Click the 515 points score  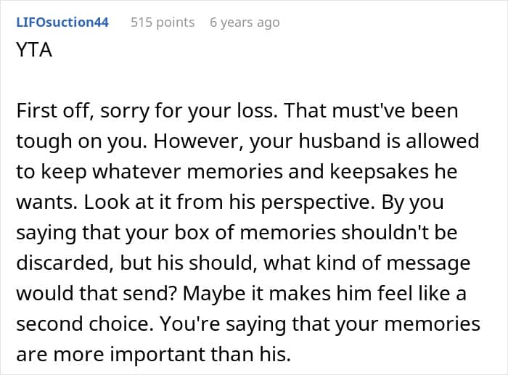pyautogui.click(x=162, y=22)
